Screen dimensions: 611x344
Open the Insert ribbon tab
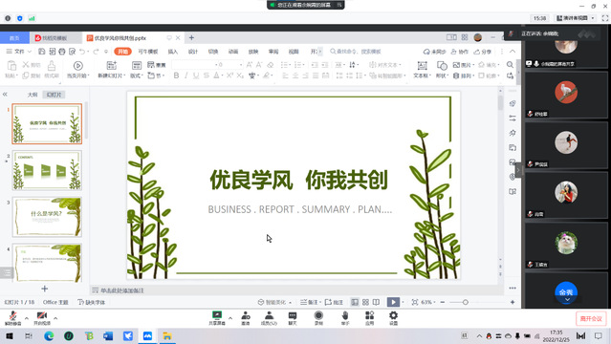[x=173, y=52]
